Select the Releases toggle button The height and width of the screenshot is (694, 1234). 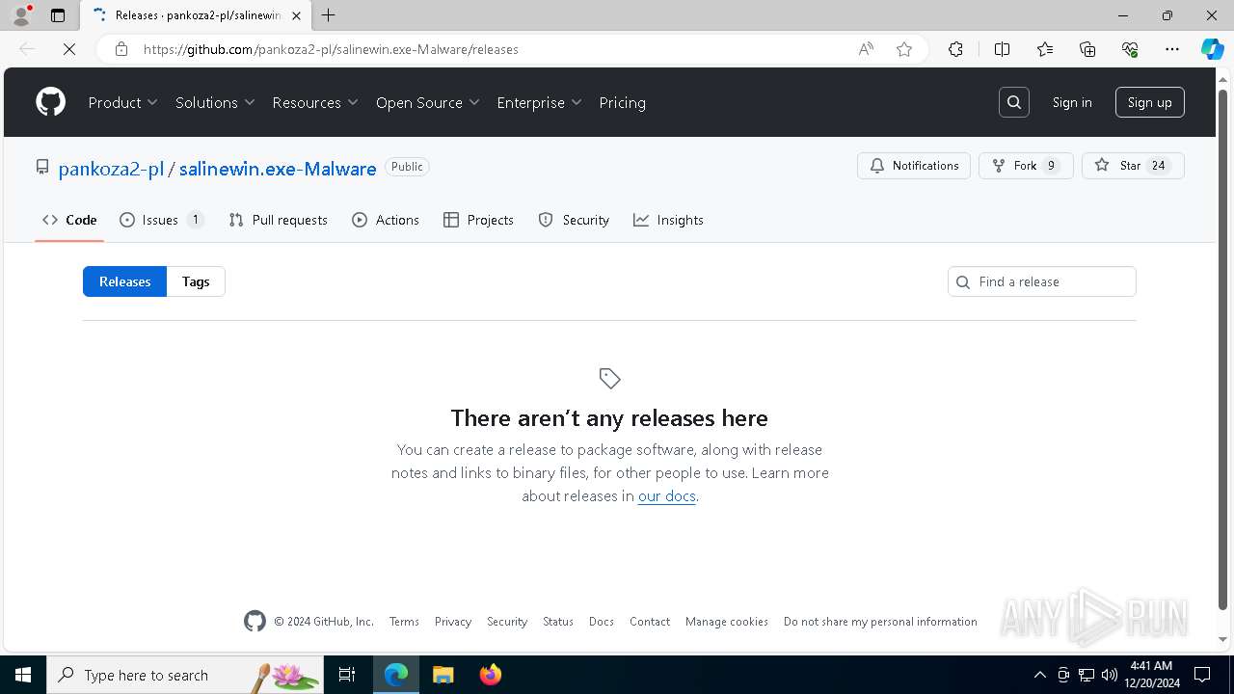(125, 281)
